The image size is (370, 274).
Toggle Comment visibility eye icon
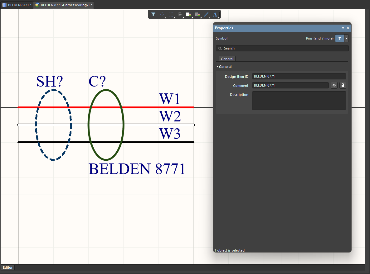coord(334,85)
